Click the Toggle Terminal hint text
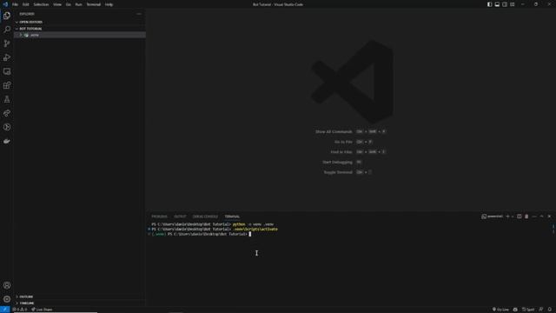Viewport: 556px width, 313px height. tap(338, 172)
